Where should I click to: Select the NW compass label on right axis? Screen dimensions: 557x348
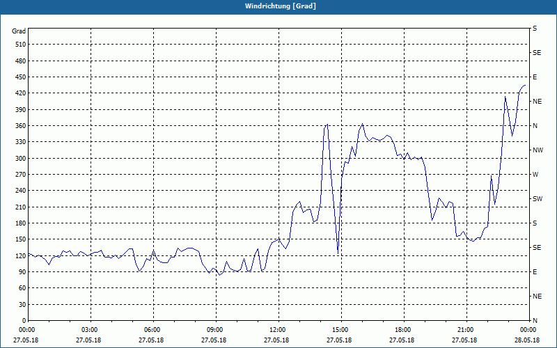[x=538, y=150]
